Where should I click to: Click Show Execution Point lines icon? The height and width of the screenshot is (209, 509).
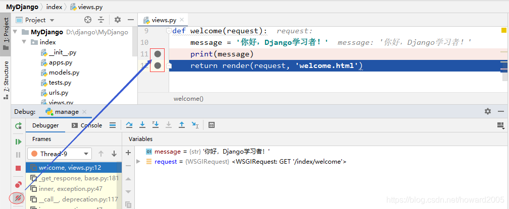click(113, 125)
